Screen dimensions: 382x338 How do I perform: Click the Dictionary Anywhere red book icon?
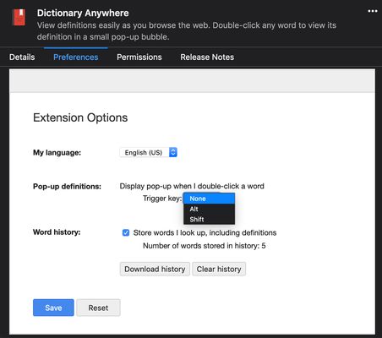(x=19, y=17)
